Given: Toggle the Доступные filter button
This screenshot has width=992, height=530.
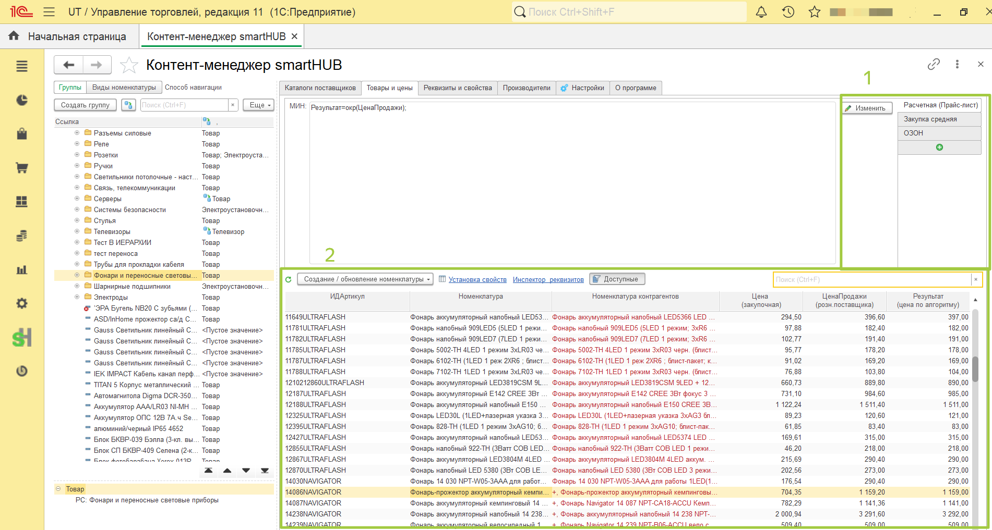Looking at the screenshot, I should [x=617, y=279].
